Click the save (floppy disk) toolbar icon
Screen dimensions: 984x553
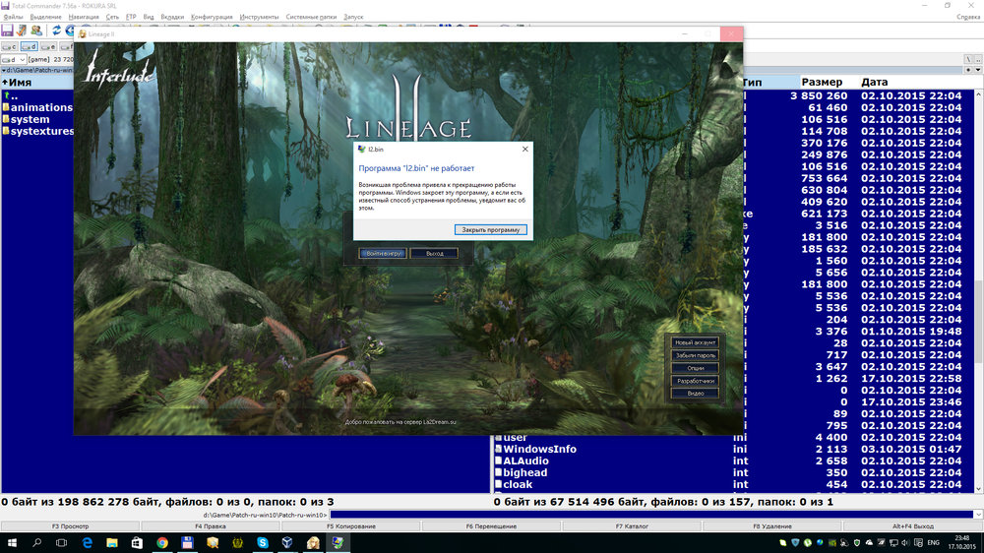pos(7,31)
